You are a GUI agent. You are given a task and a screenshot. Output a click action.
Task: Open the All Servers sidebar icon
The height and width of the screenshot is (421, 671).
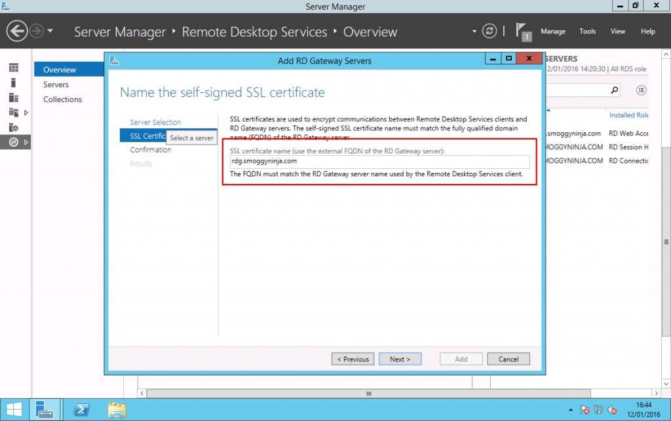14,98
